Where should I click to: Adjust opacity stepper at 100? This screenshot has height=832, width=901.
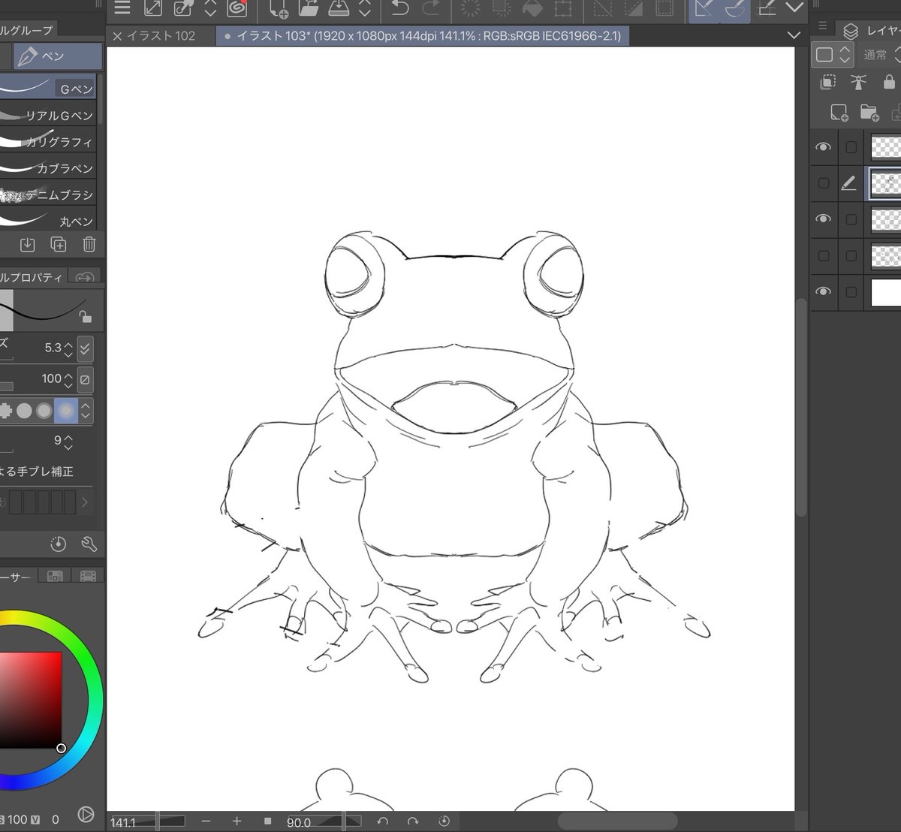click(68, 379)
